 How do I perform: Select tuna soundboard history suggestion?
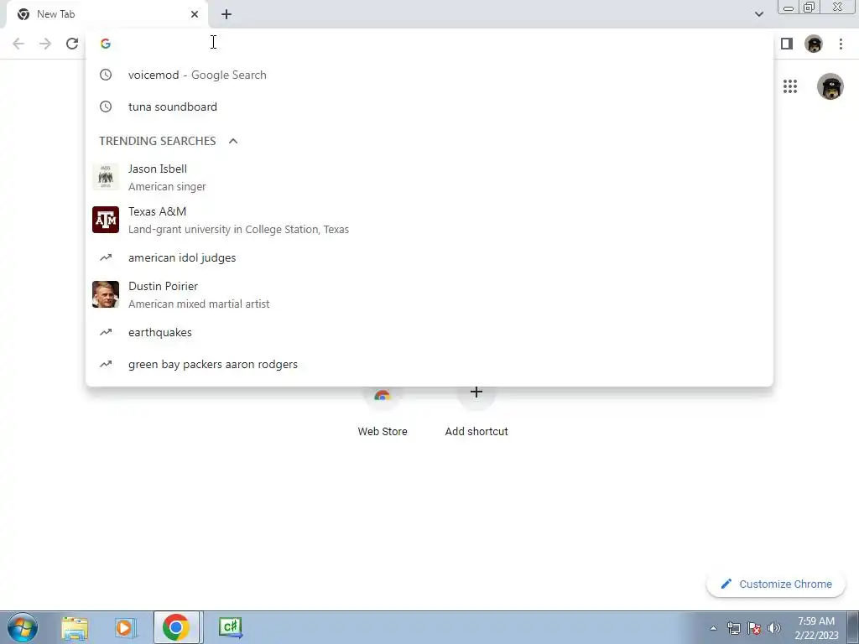tap(429, 106)
